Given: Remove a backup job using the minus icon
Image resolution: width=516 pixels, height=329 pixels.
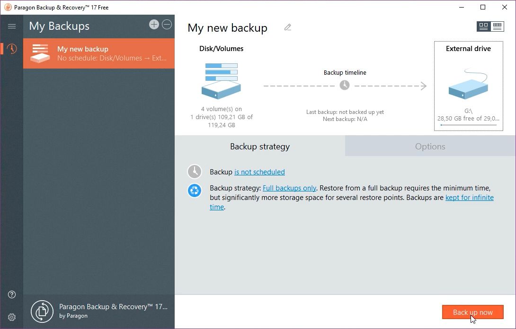Looking at the screenshot, I should 167,25.
